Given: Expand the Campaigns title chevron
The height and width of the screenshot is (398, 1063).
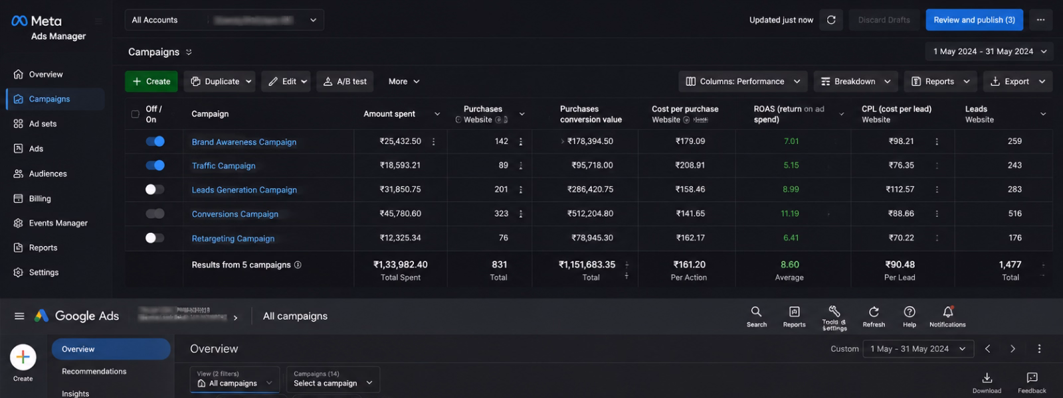Looking at the screenshot, I should [189, 52].
